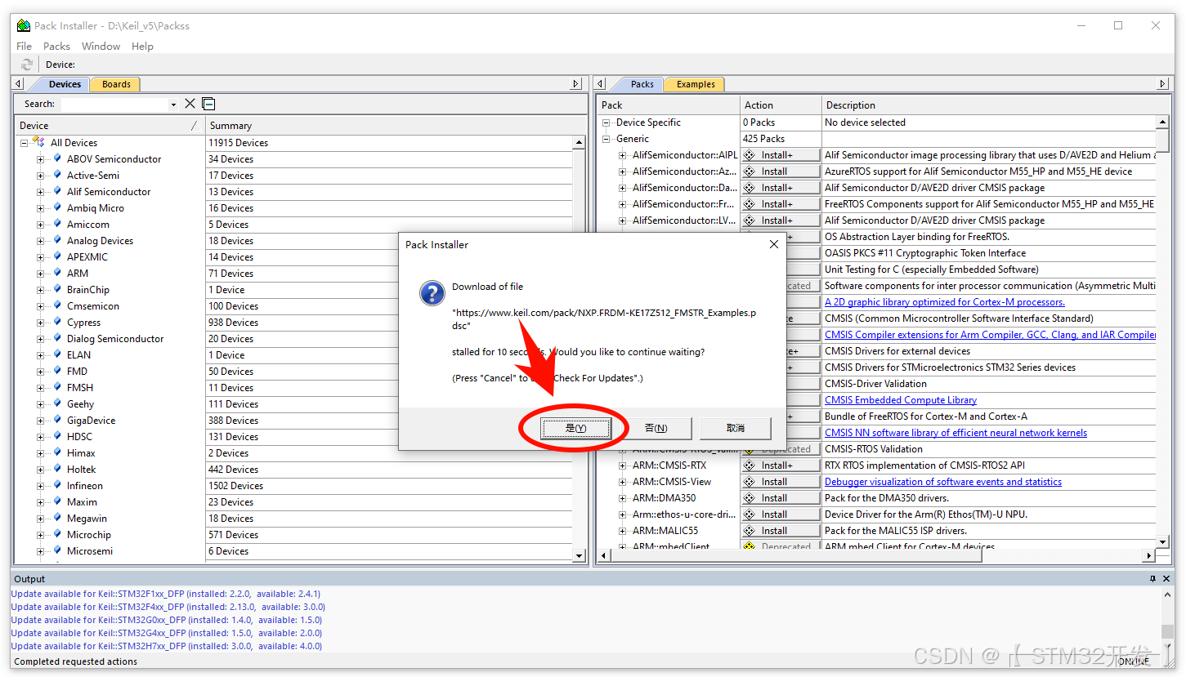Install the ARM::CMSIS-RTX pack
Screen dimensions: 1186x677
781,465
